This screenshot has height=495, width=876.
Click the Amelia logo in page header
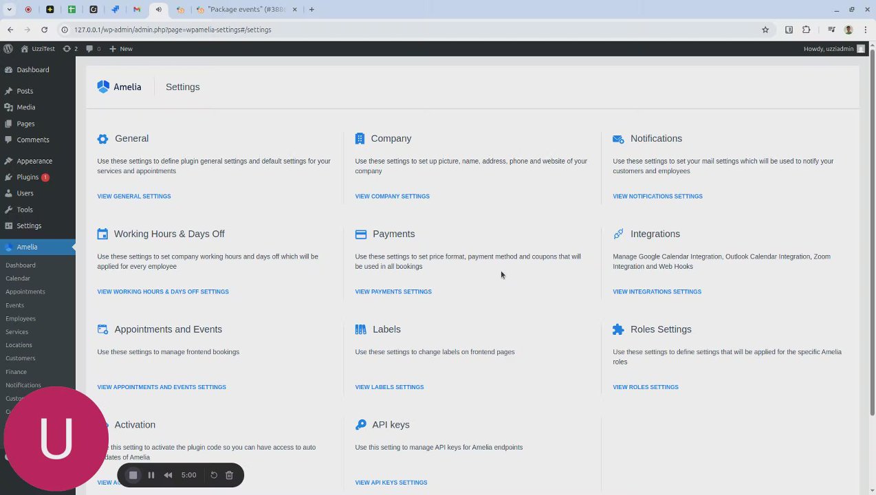point(119,87)
